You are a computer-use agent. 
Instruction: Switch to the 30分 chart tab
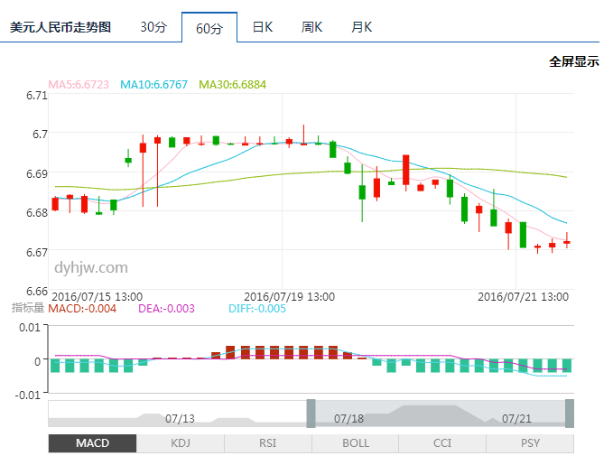(x=153, y=27)
